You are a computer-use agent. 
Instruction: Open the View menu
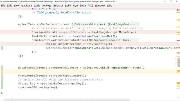(17, 6)
